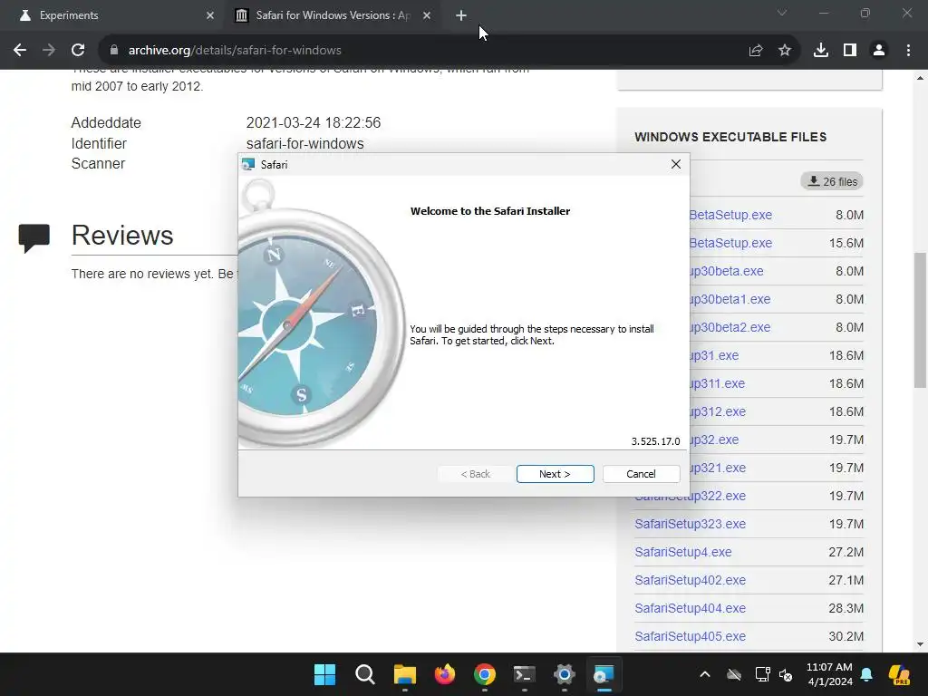Click Next in Safari installer
The height and width of the screenshot is (696, 928).
coord(556,474)
